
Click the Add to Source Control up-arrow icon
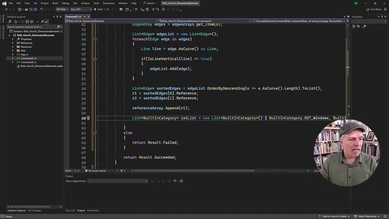(x=320, y=217)
